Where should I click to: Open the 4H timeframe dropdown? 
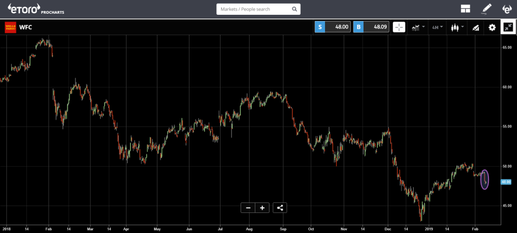click(437, 27)
